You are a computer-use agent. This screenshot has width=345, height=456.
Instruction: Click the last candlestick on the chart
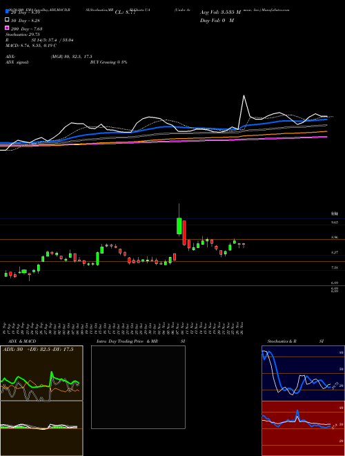(244, 244)
